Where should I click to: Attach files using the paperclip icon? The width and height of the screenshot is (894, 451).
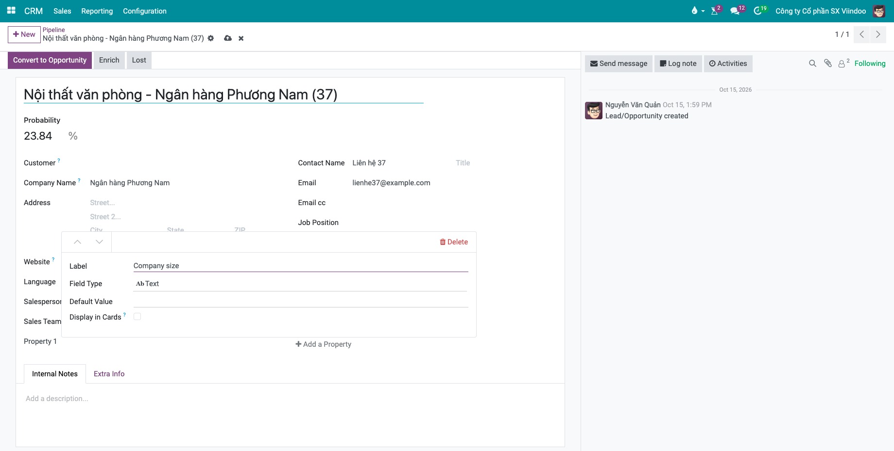[828, 64]
